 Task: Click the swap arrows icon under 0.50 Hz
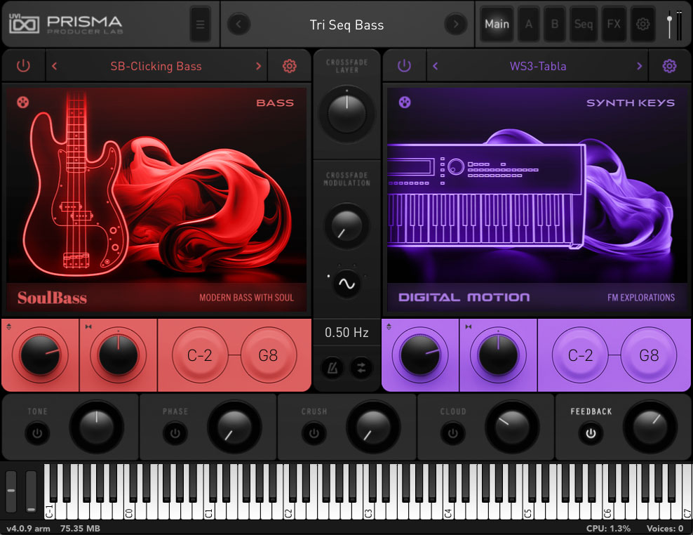click(x=361, y=368)
